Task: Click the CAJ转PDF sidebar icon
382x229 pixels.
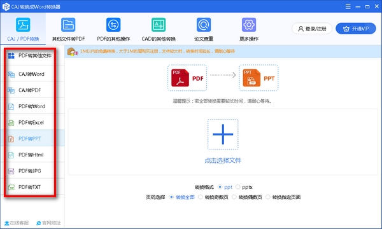Action: pyautogui.click(x=11, y=90)
